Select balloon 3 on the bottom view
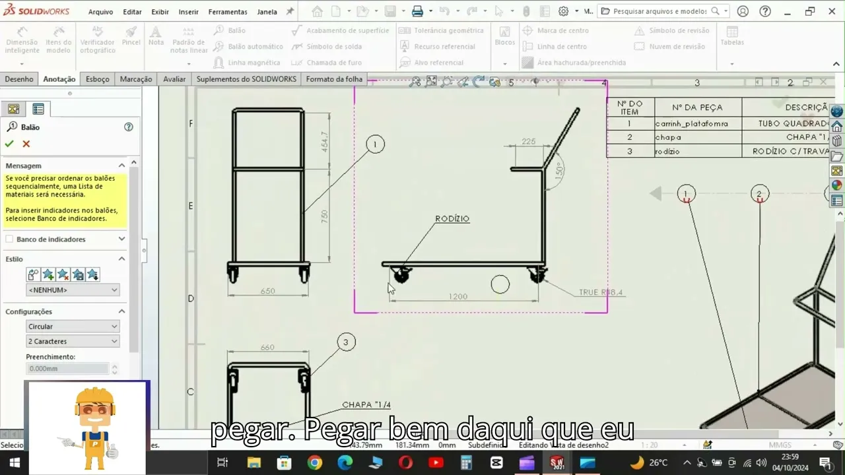This screenshot has width=845, height=475. click(x=346, y=342)
